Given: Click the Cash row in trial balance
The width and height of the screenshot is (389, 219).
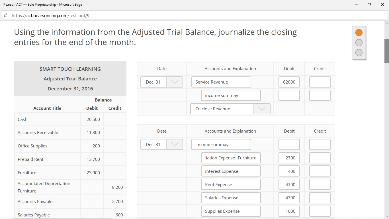Looking at the screenshot, I should [70, 119].
